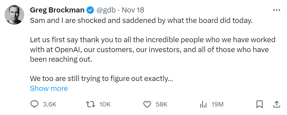
Task: Click the Nov 18 timestamp
Action: coord(133,10)
